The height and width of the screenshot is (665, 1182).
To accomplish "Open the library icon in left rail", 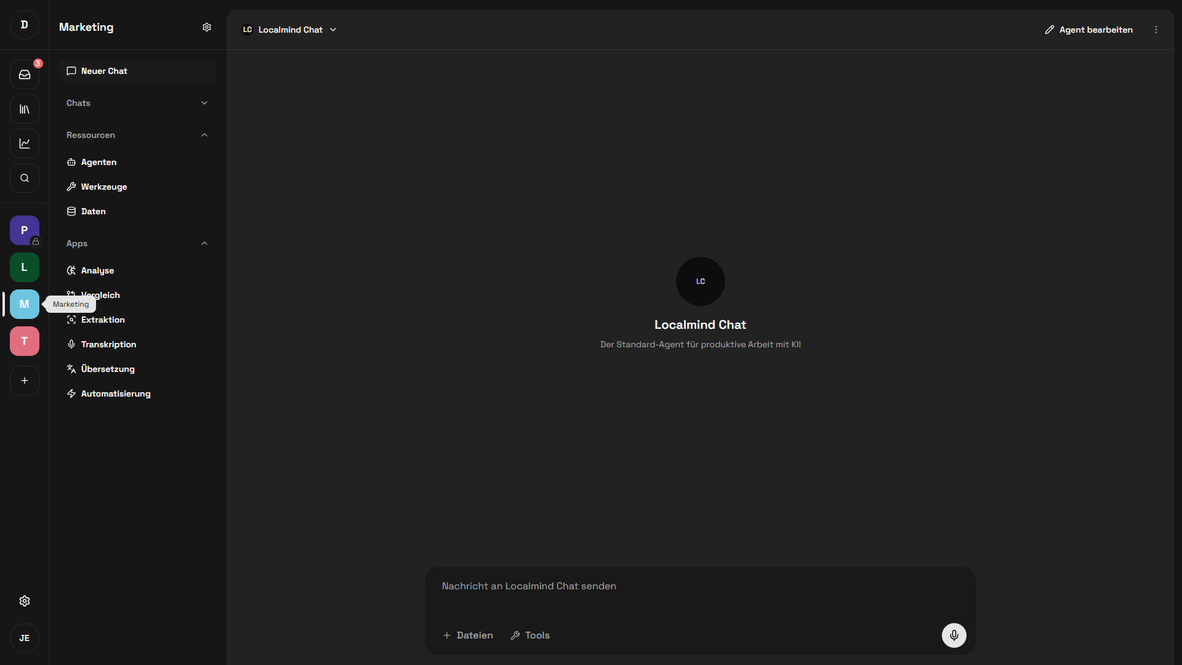I will 25,109.
